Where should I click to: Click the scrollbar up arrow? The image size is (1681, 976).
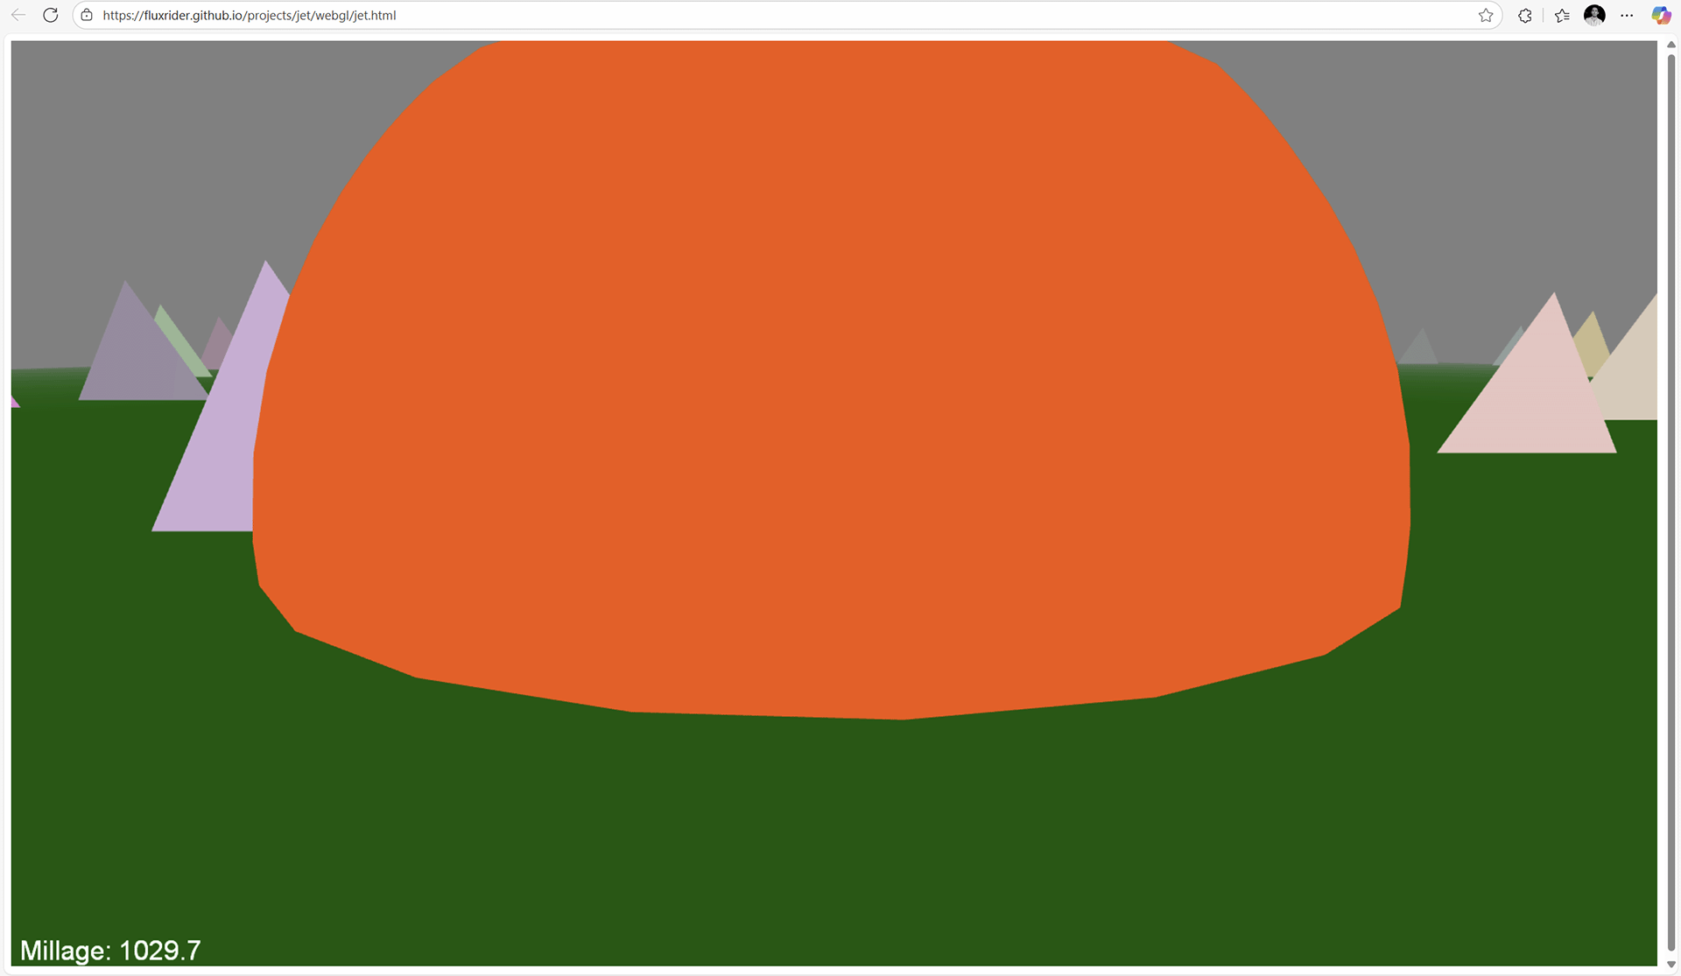point(1670,45)
